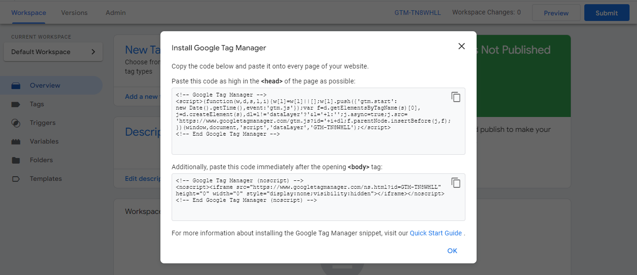Switch to the Workspace tab
Screen dimensions: 637x275
(28, 13)
